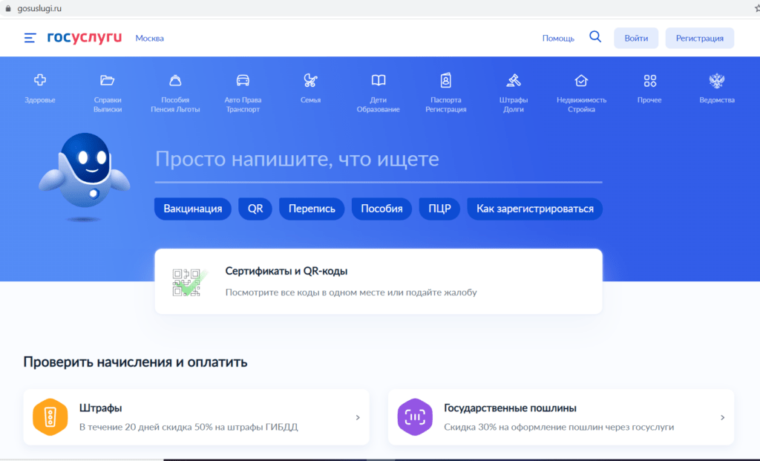The height and width of the screenshot is (461, 760).
Task: Open the hamburger menu next to logo
Action: [x=30, y=38]
